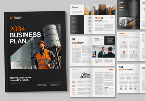Click the 'Strategic Overview' heading
Viewport: 145px width, 101px height.
point(78,42)
